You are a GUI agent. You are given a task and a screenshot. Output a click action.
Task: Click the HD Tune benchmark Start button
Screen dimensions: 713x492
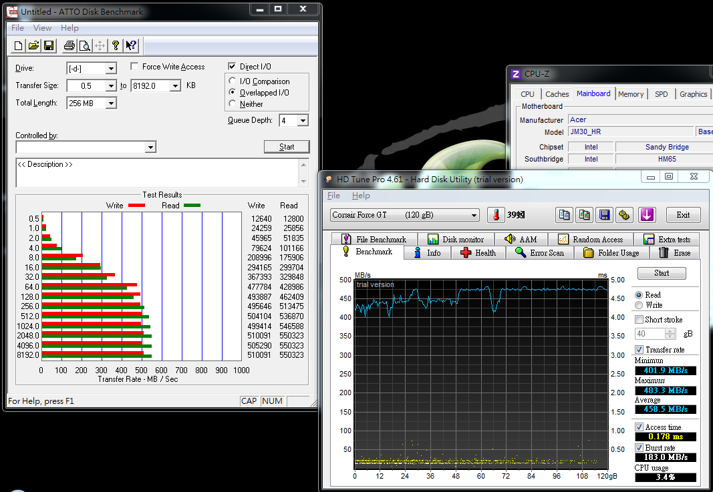coord(662,273)
